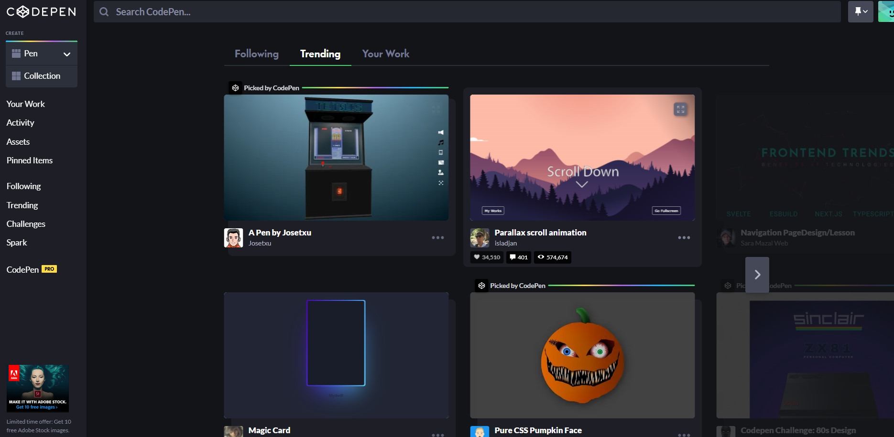The width and height of the screenshot is (894, 437).
Task: Go to Activity in sidebar
Action: point(21,123)
